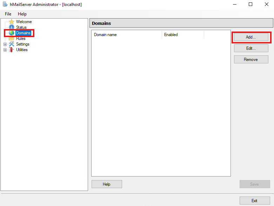Open the File menu
The image size is (274, 206).
tap(8, 14)
